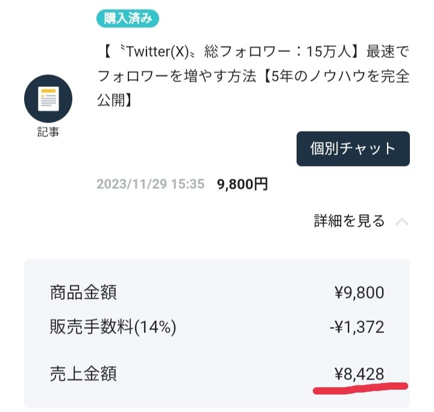Click the purchase date 2023/11/29 15:35
The height and width of the screenshot is (412, 434).
tap(150, 184)
